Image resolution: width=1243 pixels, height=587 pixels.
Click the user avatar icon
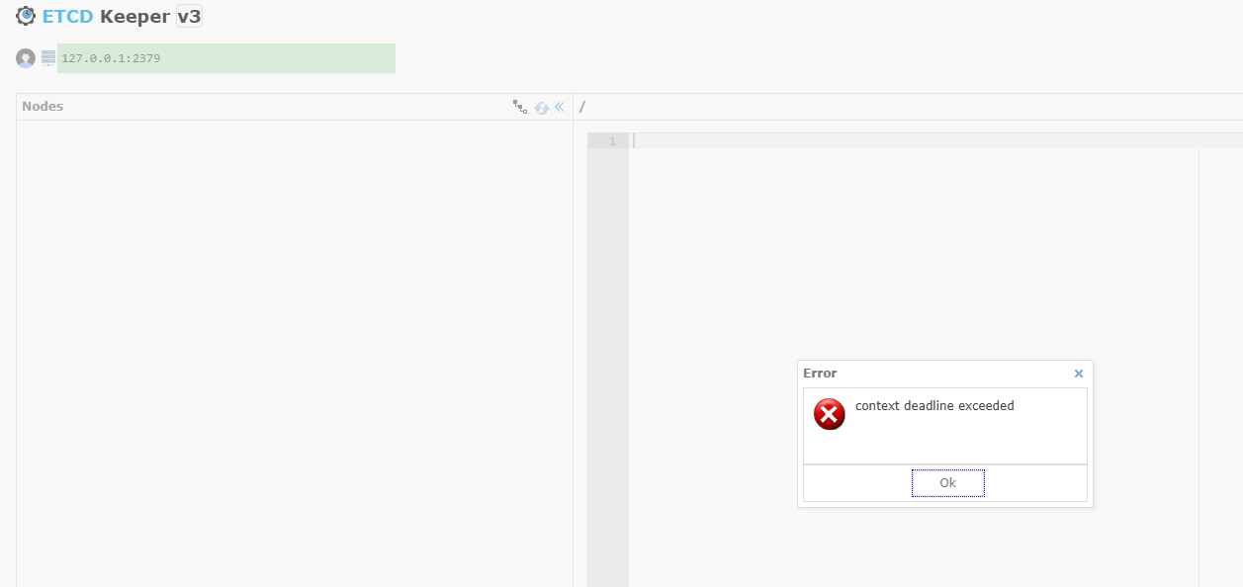(26, 58)
